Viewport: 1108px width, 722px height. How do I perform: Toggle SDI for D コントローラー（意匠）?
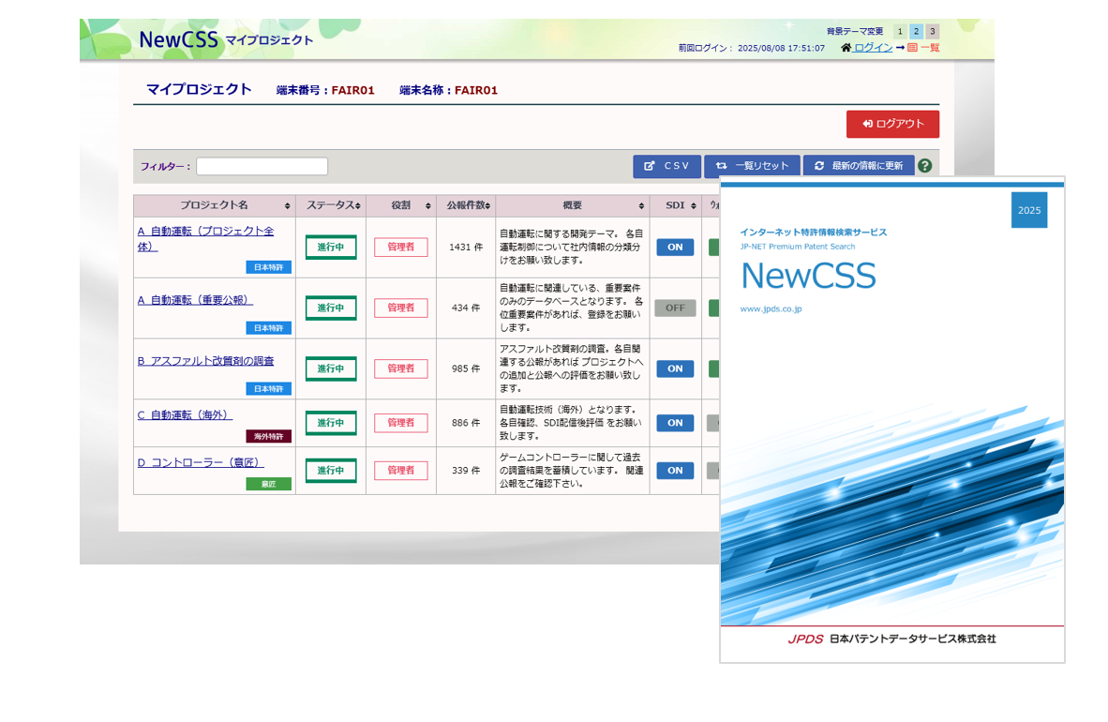coord(675,470)
